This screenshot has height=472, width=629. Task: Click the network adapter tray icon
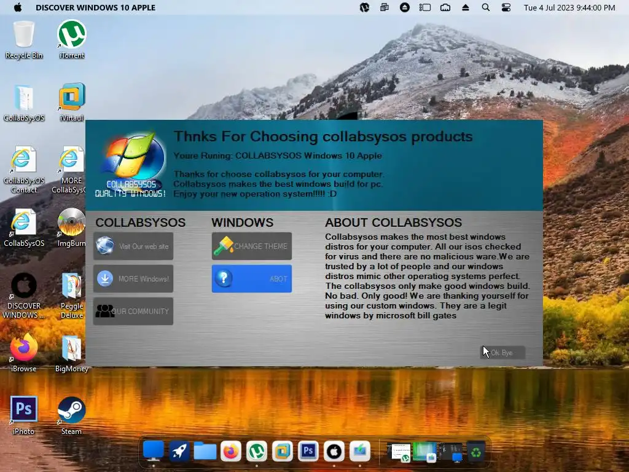445,7
